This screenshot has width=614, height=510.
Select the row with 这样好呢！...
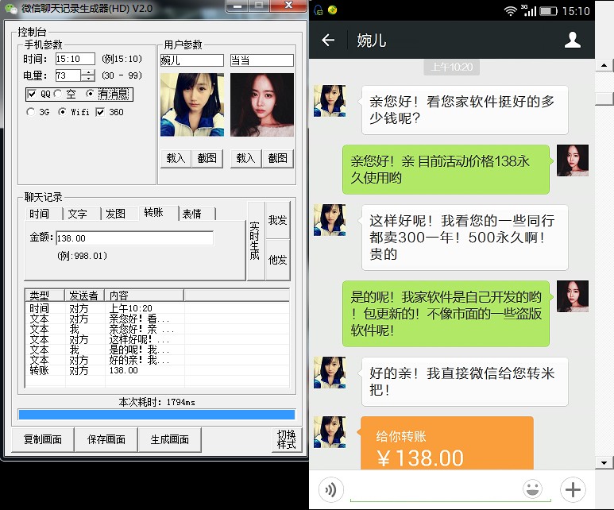(x=157, y=339)
